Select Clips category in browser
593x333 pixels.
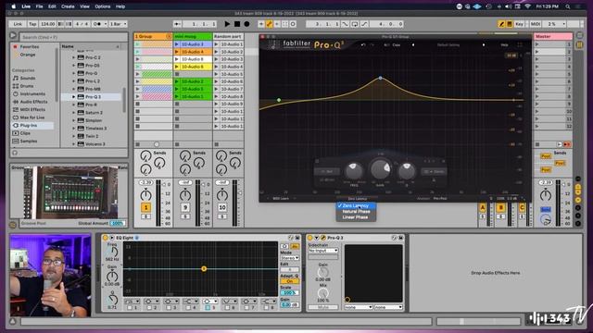(x=25, y=133)
